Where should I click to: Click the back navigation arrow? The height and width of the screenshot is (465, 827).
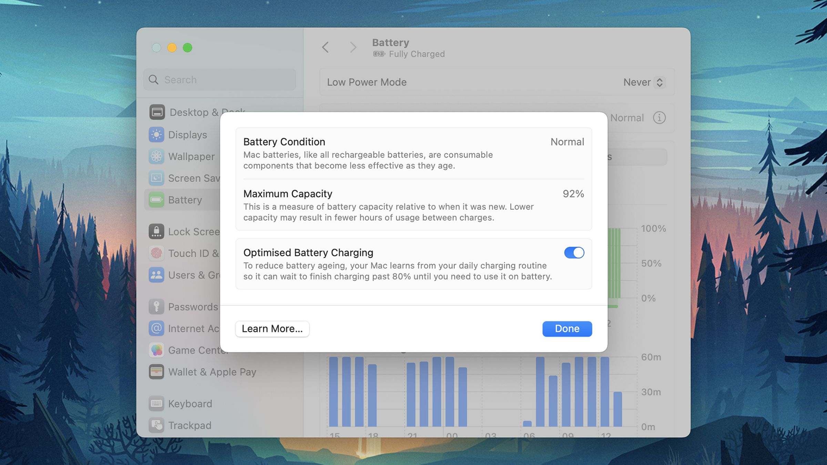[x=325, y=47]
